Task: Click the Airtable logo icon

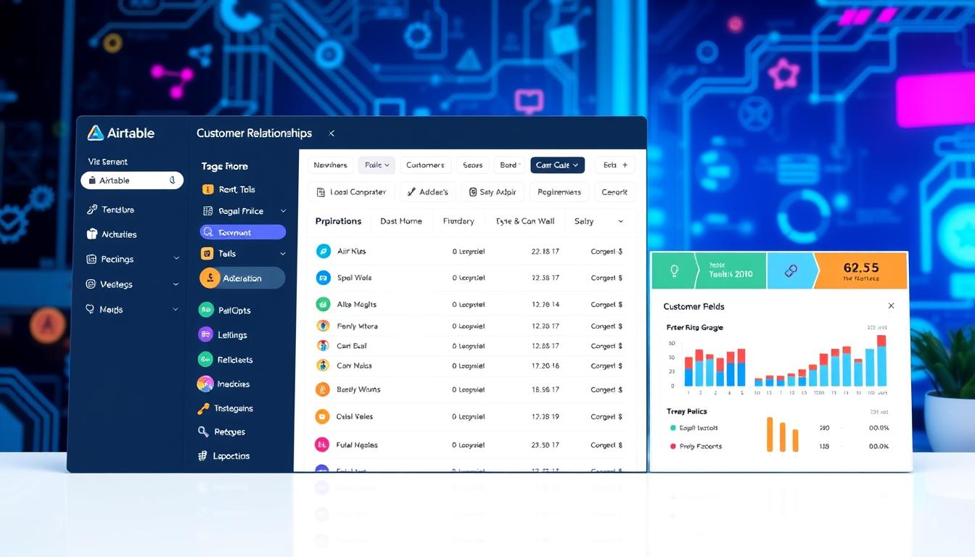Action: [95, 133]
